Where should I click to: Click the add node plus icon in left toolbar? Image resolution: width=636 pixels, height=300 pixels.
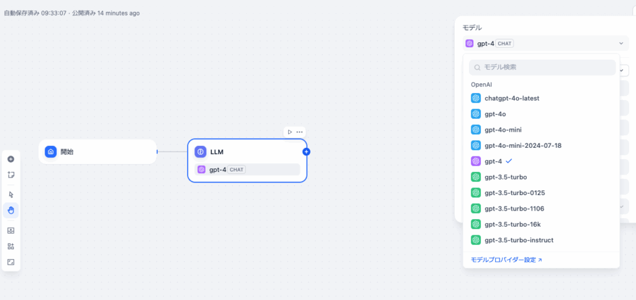pos(11,160)
